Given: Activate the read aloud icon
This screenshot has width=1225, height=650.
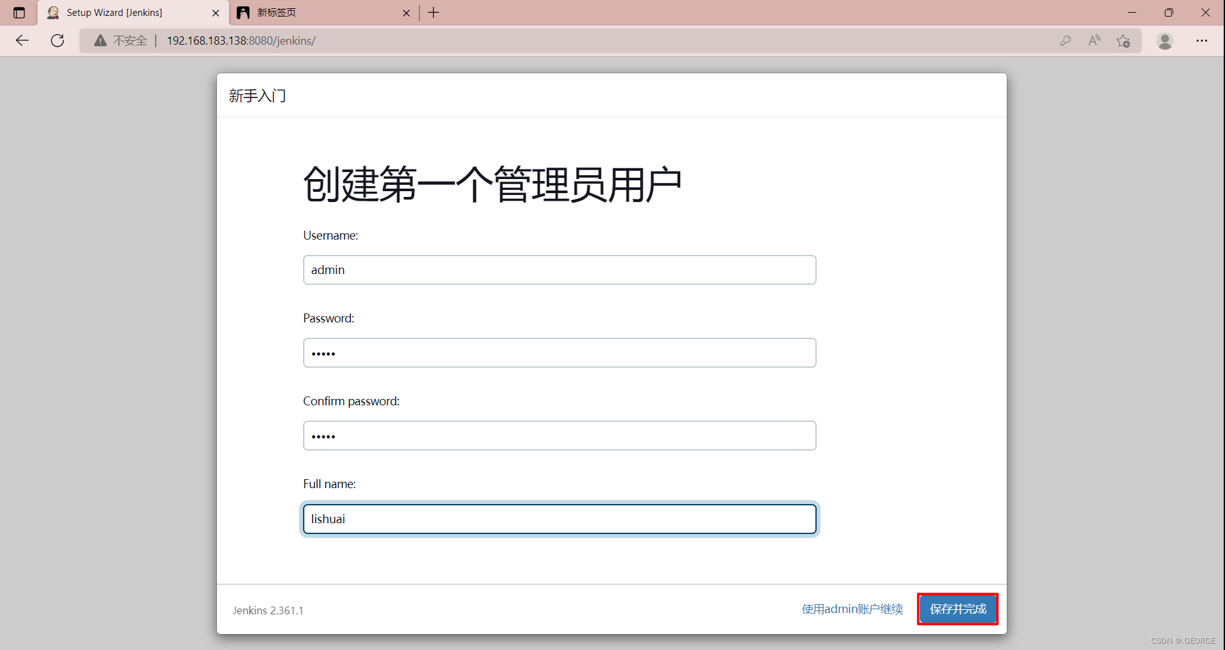Looking at the screenshot, I should point(1095,41).
